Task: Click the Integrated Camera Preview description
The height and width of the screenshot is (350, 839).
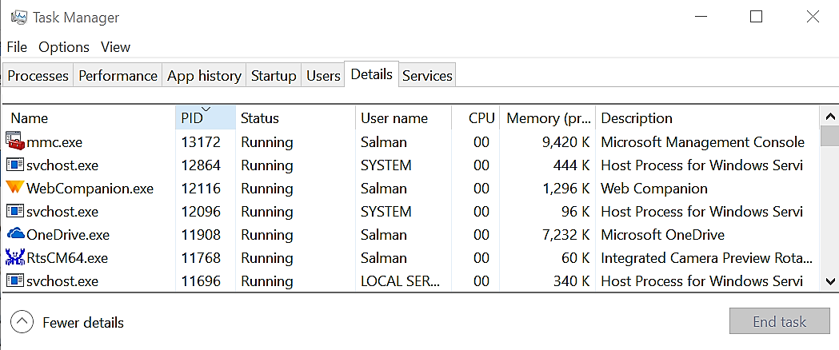Action: point(706,258)
